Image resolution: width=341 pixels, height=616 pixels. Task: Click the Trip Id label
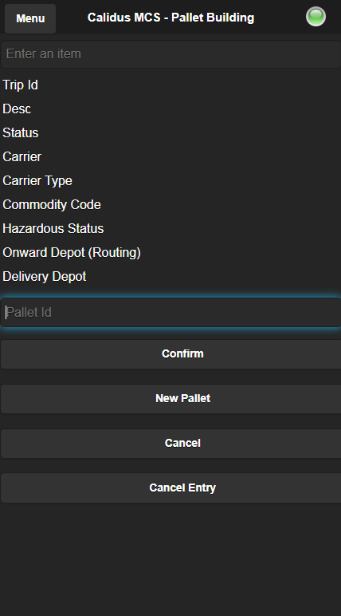21,85
